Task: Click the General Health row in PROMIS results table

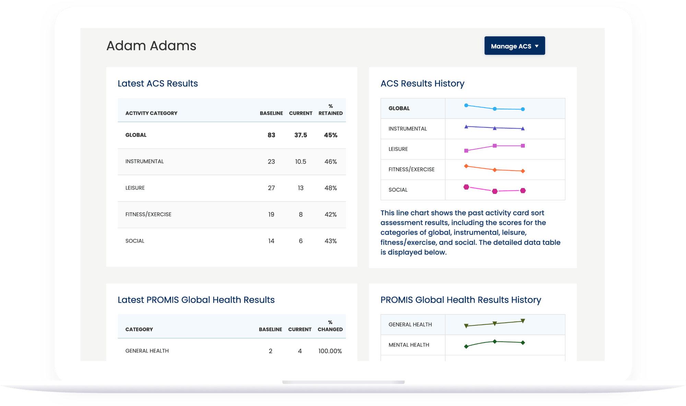Action: (147, 351)
